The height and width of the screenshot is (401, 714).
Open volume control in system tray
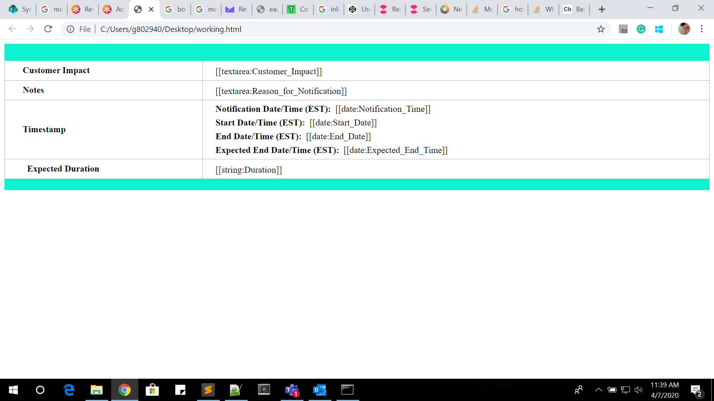639,390
